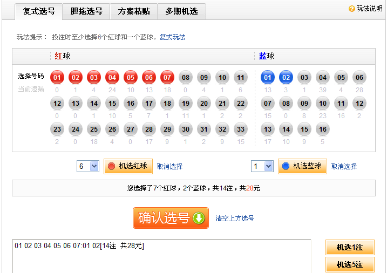Deselect red ball number 07

coord(167,77)
